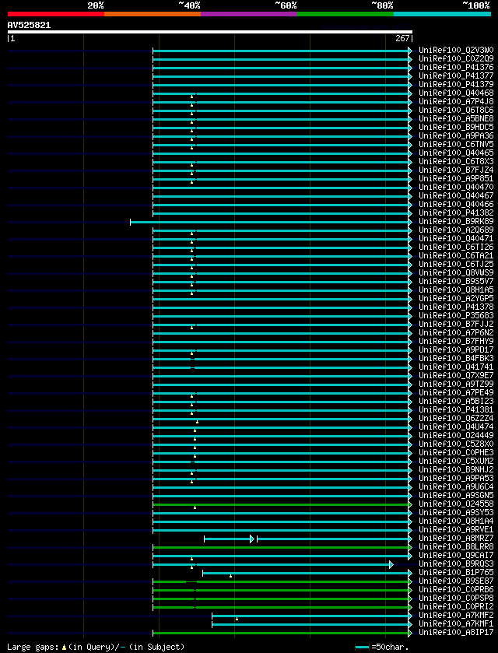
Task: Select hit label UniRef100_Q4U474
Action: pyautogui.click(x=456, y=427)
